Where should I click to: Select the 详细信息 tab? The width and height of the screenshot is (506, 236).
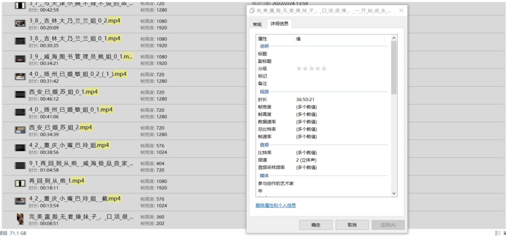click(280, 24)
